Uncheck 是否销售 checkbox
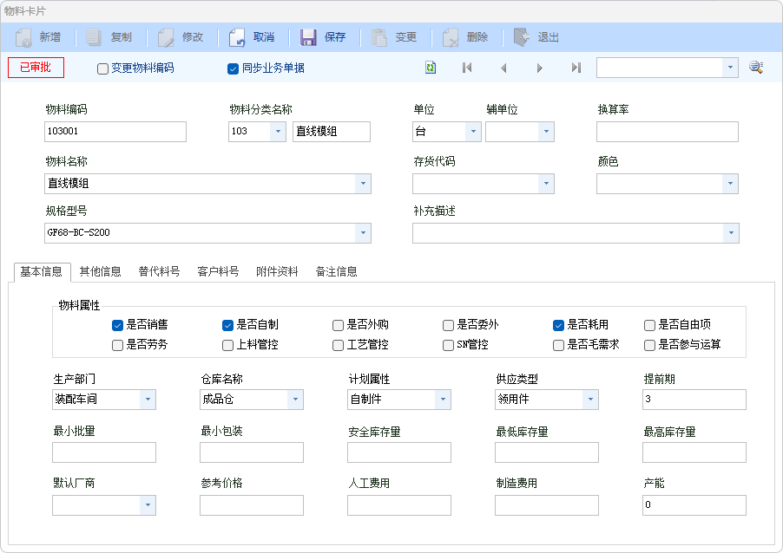 117,325
